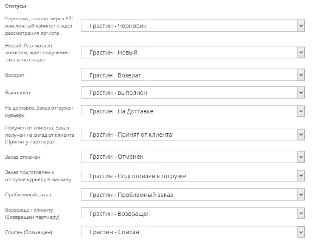
Task: Open the 'Грастин - Принят от клиента' dropdown
Action: pyautogui.click(x=193, y=135)
